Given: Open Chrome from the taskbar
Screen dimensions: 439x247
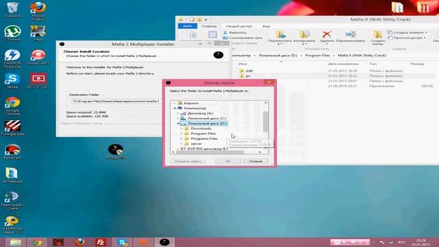Looking at the screenshot, I should pos(37,242).
